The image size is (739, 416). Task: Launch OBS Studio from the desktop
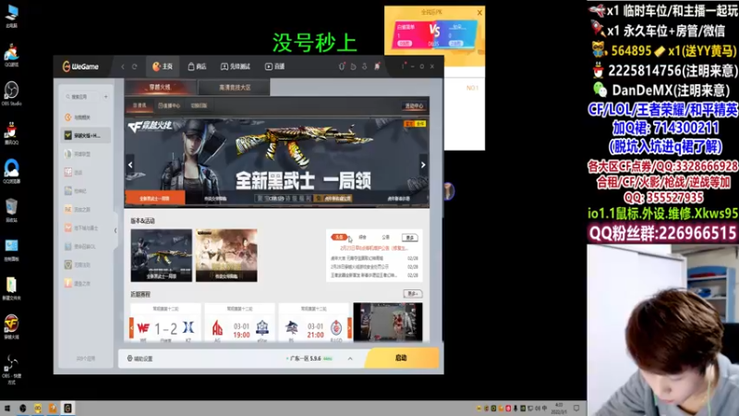11,93
